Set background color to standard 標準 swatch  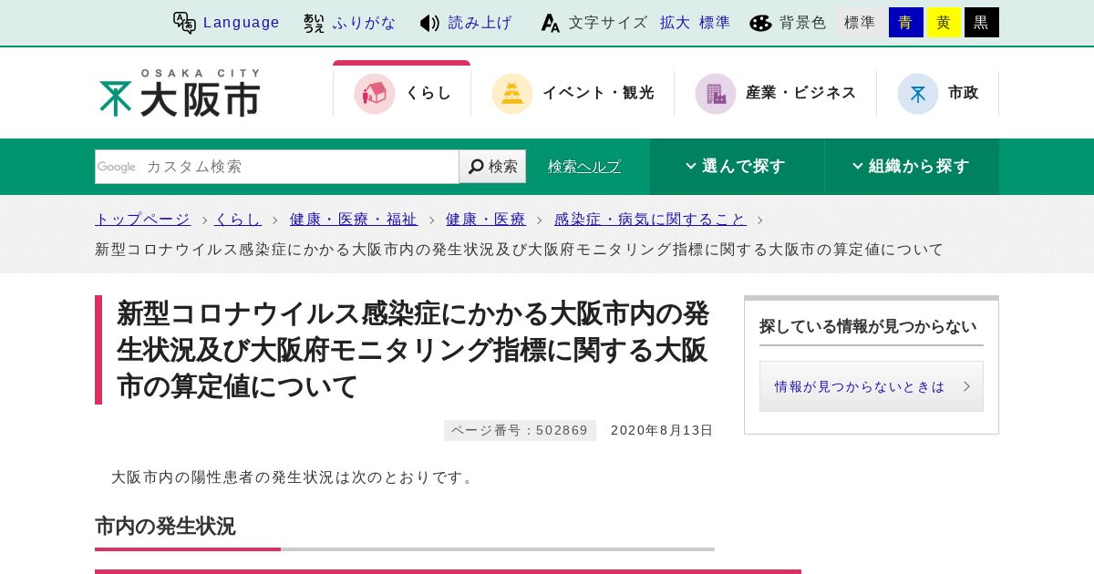(x=860, y=23)
